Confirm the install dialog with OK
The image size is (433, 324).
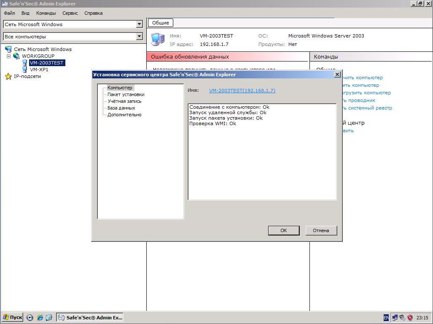284,230
